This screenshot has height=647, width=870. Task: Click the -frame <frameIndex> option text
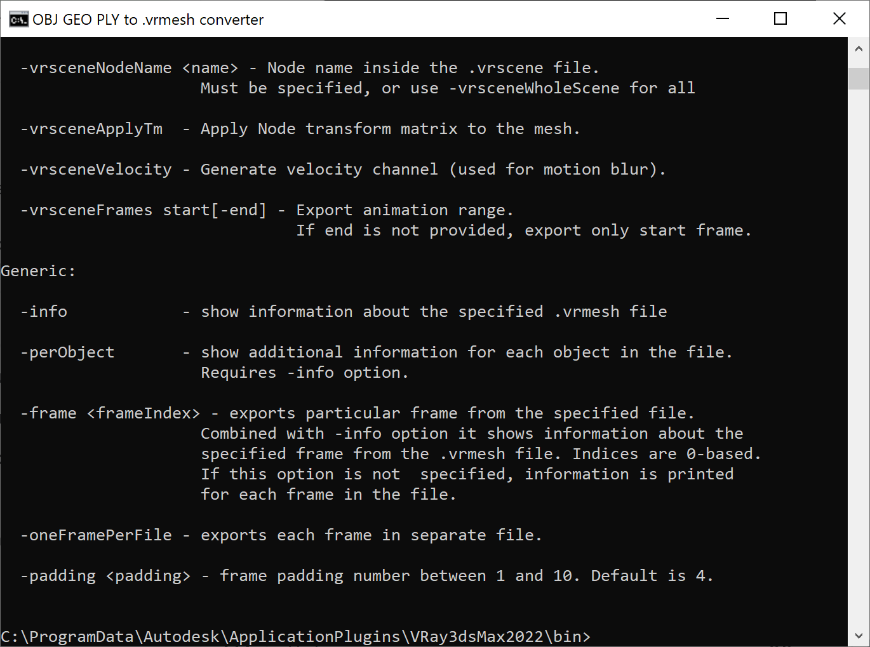pos(110,413)
